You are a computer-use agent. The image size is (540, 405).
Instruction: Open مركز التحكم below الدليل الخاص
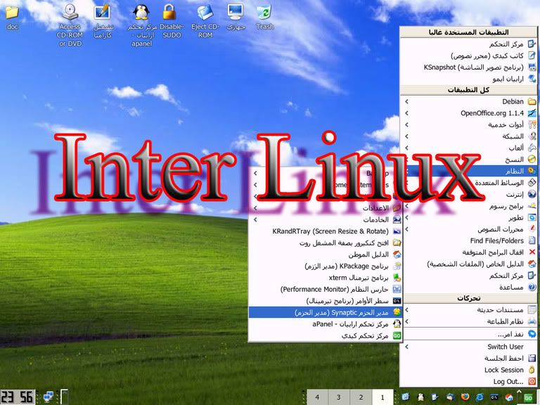469,276
